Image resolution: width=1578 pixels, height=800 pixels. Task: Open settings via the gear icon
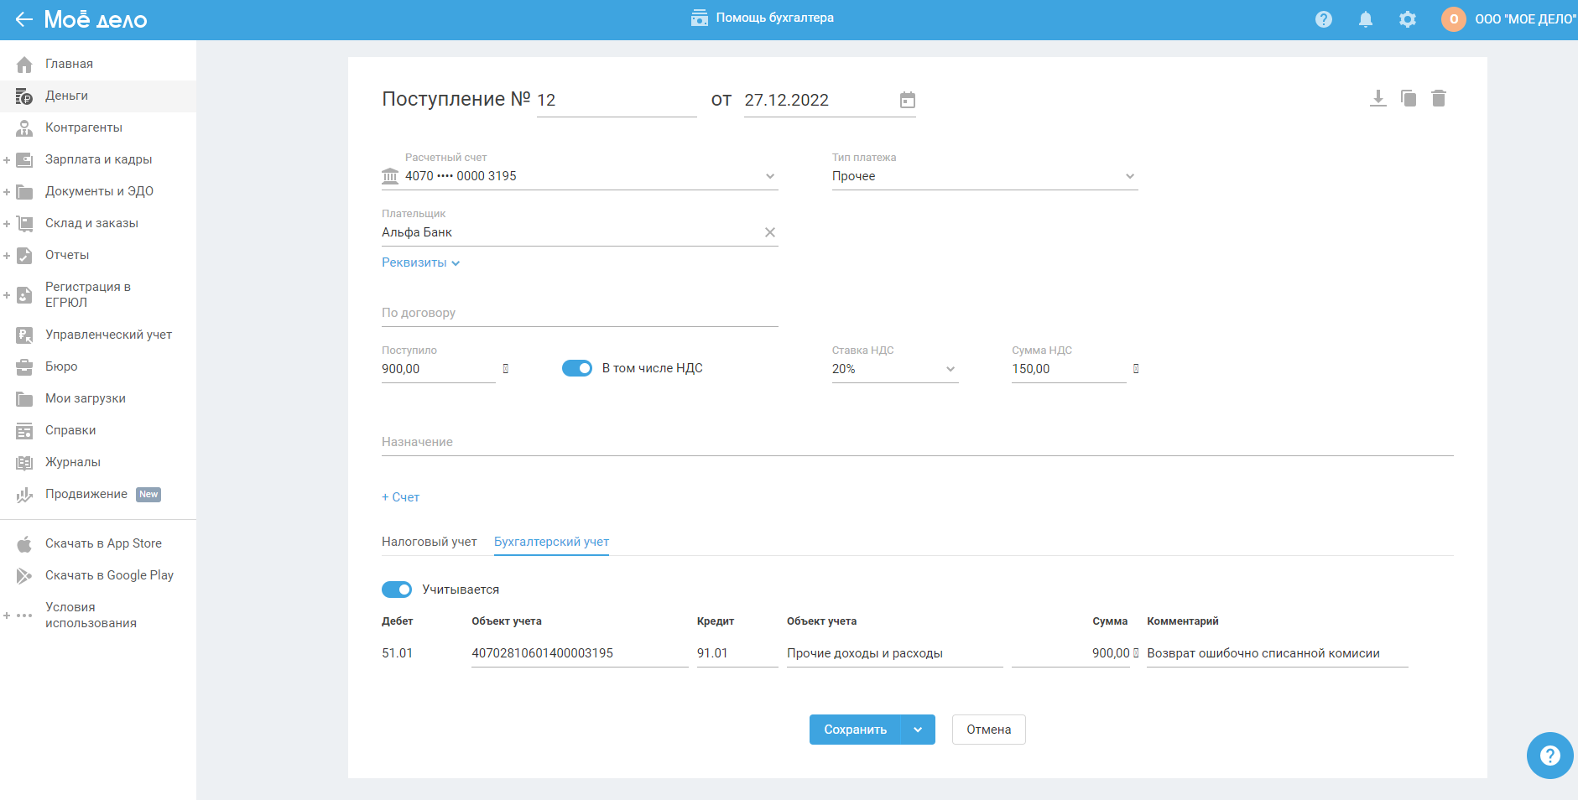point(1408,19)
